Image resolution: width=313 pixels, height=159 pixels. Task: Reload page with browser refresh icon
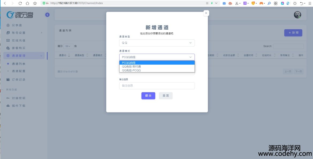pos(20,3)
